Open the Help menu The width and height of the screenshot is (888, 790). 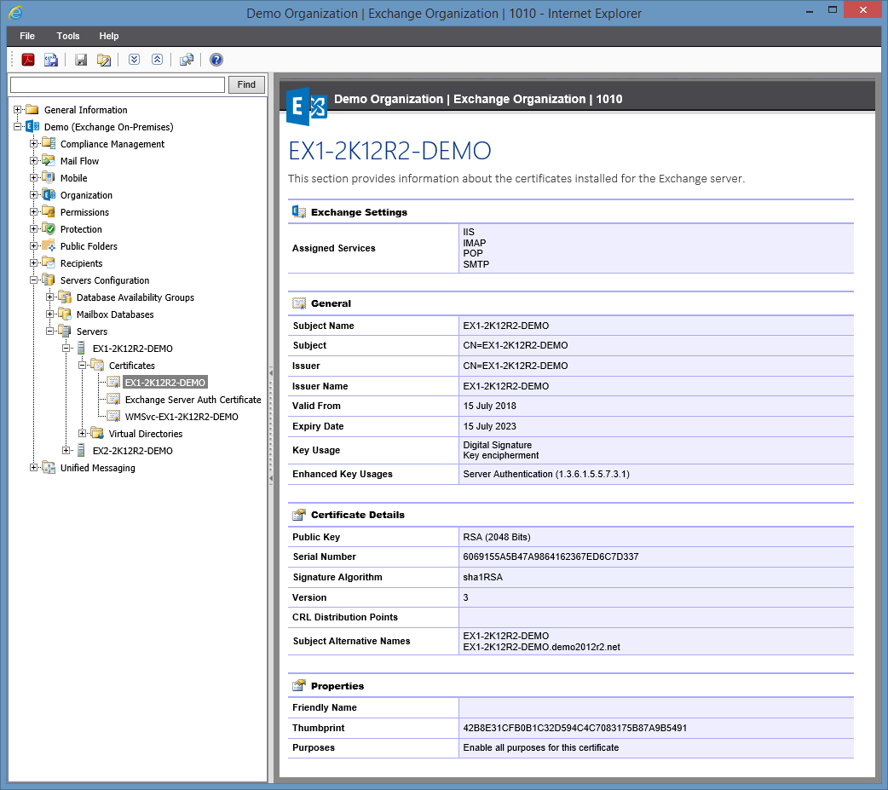(x=109, y=36)
